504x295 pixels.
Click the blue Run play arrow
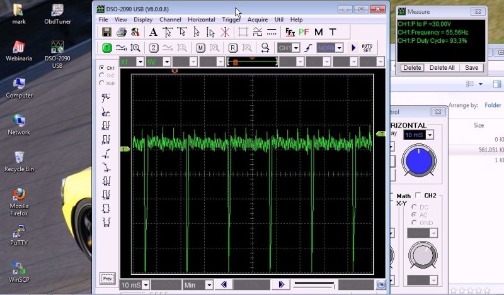pos(353,48)
